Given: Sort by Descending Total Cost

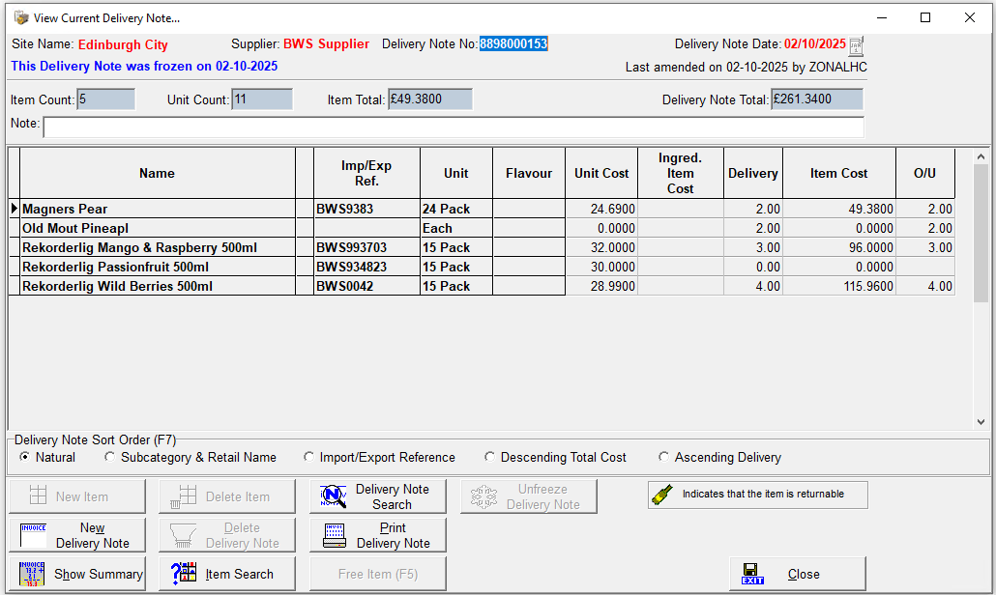Looking at the screenshot, I should coord(489,457).
